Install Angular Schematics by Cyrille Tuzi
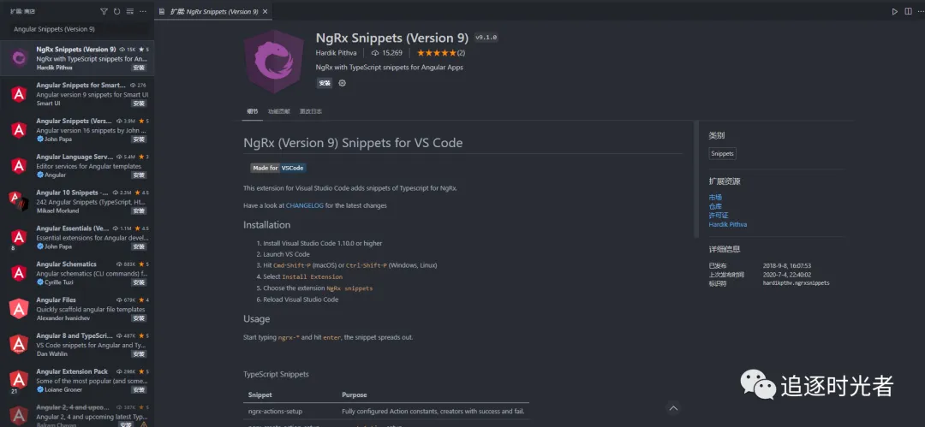This screenshot has height=427, width=925. click(139, 282)
